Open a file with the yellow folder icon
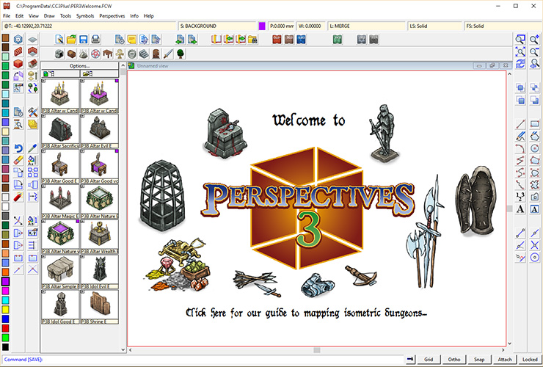Screen dimensions: 543x367 pyautogui.click(x=71, y=39)
